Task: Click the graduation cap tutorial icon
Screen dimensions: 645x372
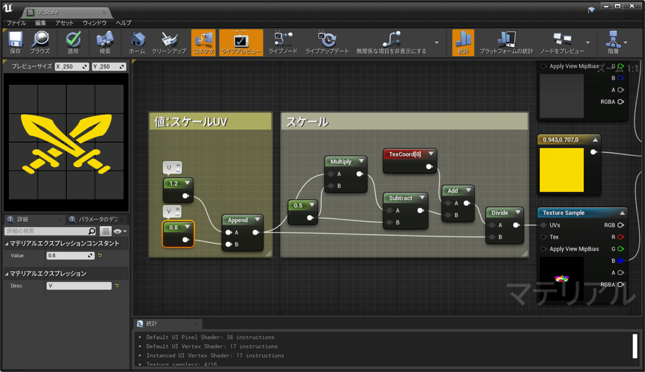Action: (x=592, y=10)
